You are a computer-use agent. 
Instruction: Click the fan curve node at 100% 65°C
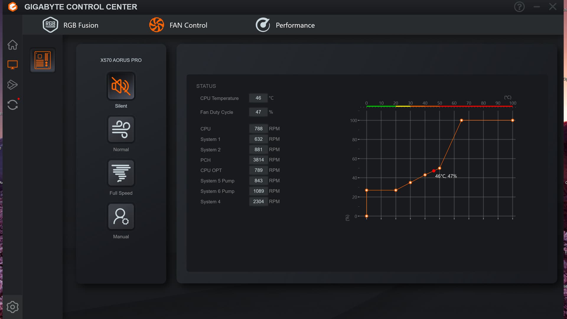click(461, 120)
